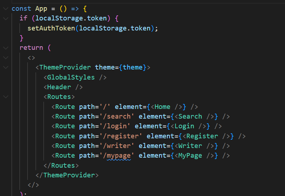Collapse the if localStorage.token block chevron
Screen dimensions: 285x196
coord(6,18)
